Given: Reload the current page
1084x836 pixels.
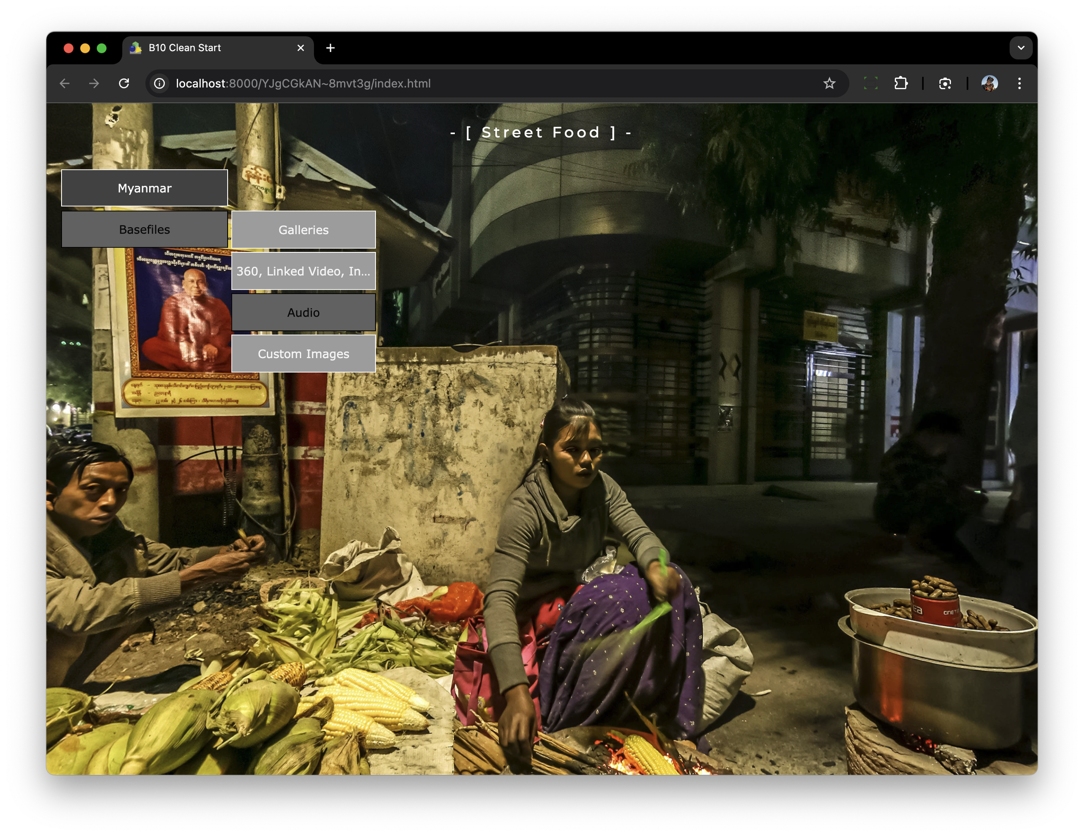Looking at the screenshot, I should [124, 83].
